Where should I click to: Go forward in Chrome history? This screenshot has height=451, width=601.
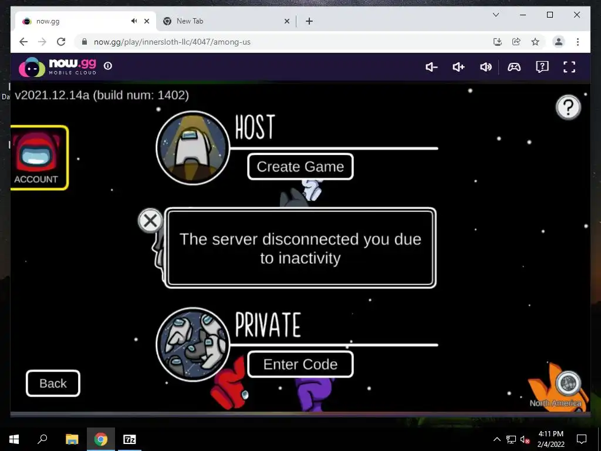click(42, 42)
